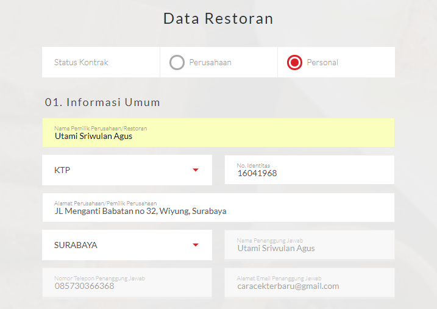437x309 pixels.
Task: Click the Alamat Perusahaan/Pemilik Perusahaan floating label
Action: pos(105,203)
